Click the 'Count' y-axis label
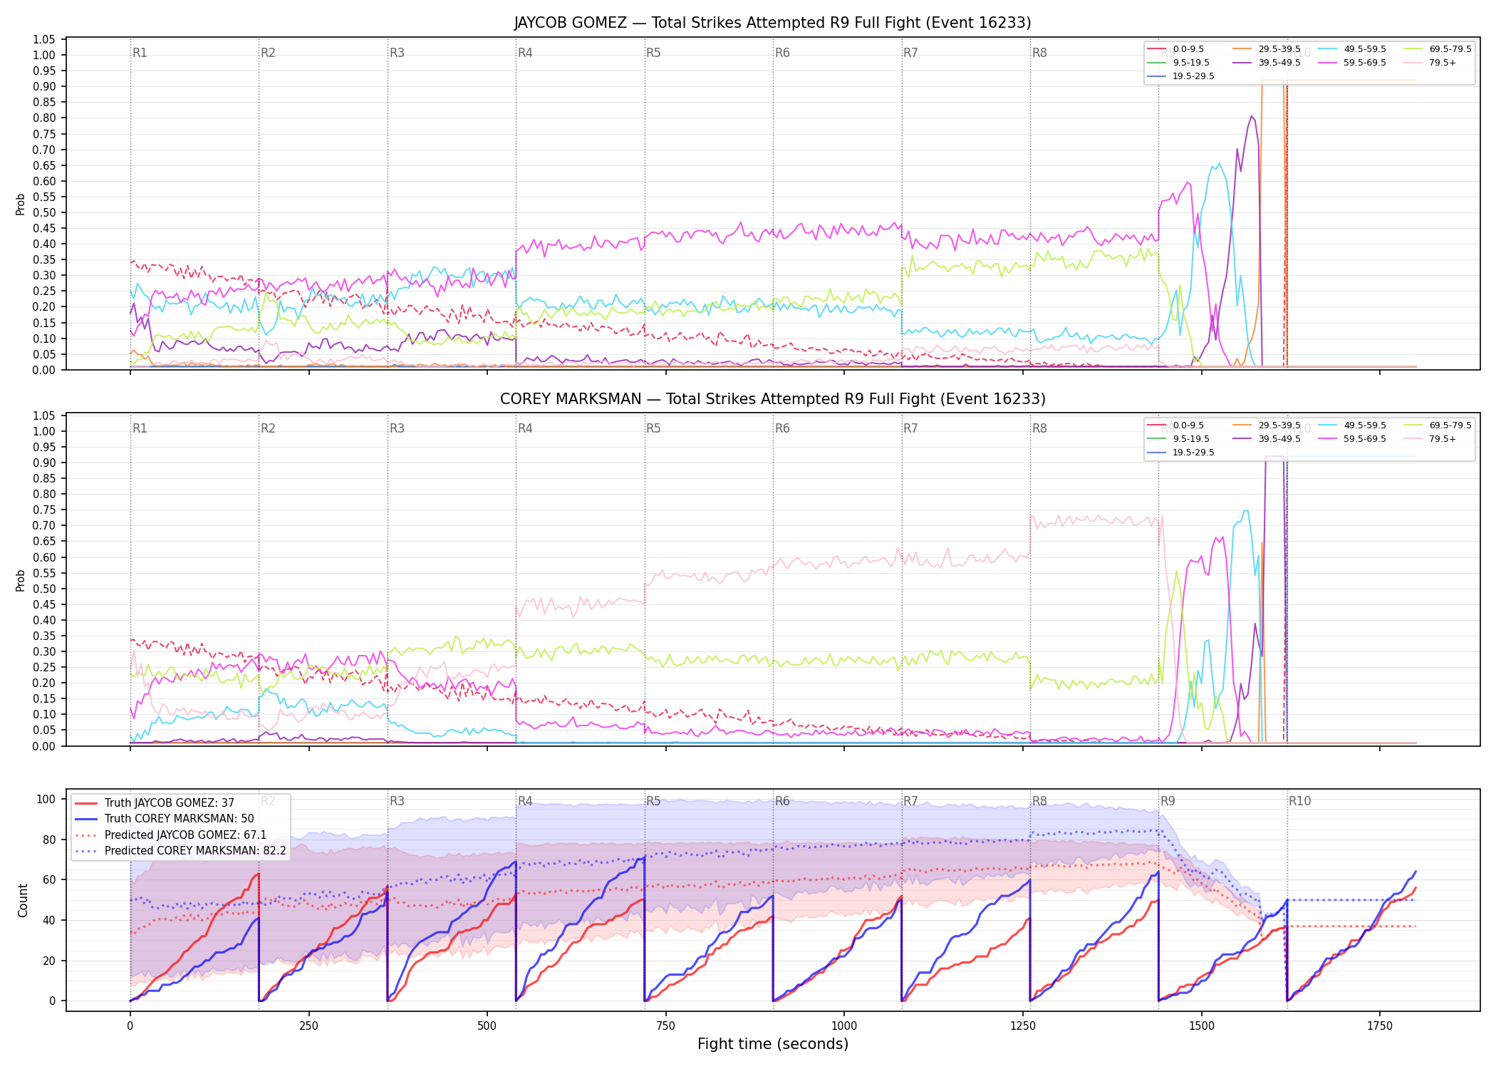 coord(23,900)
